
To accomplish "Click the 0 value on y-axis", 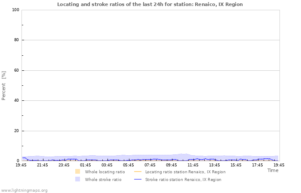I will [x=18, y=161].
